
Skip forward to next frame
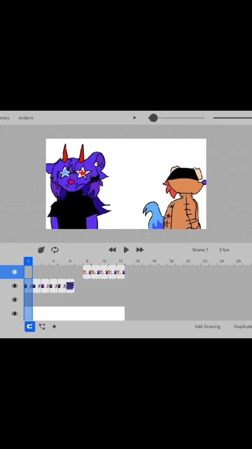tap(140, 250)
